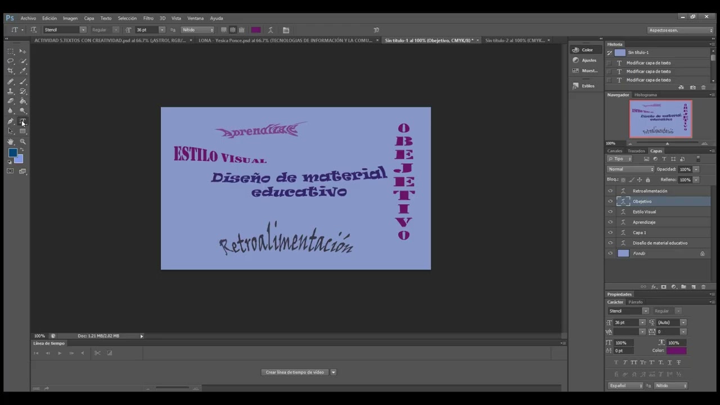Select the Eraser tool
This screenshot has height=405, width=720.
(10, 101)
